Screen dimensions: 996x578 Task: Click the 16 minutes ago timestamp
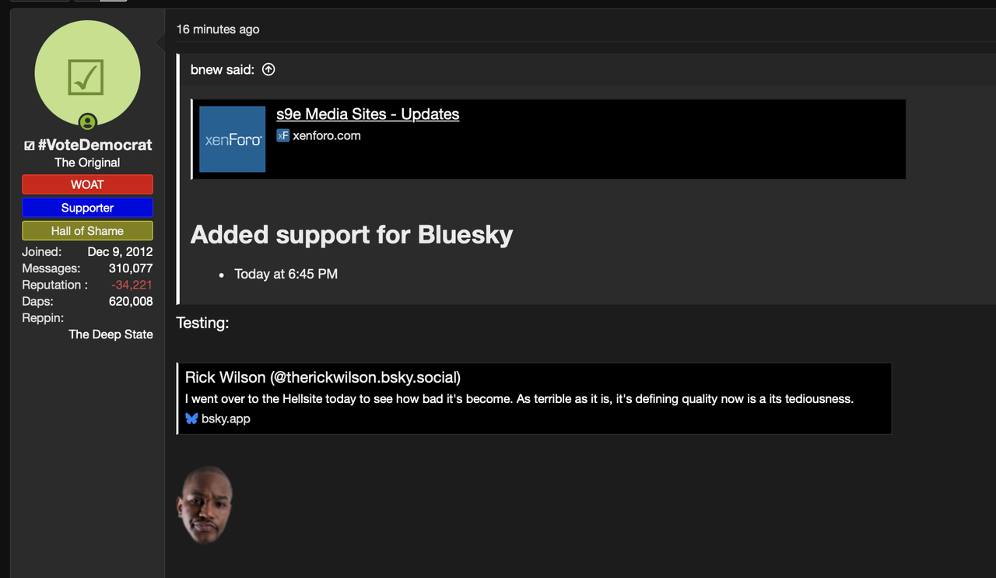[218, 30]
